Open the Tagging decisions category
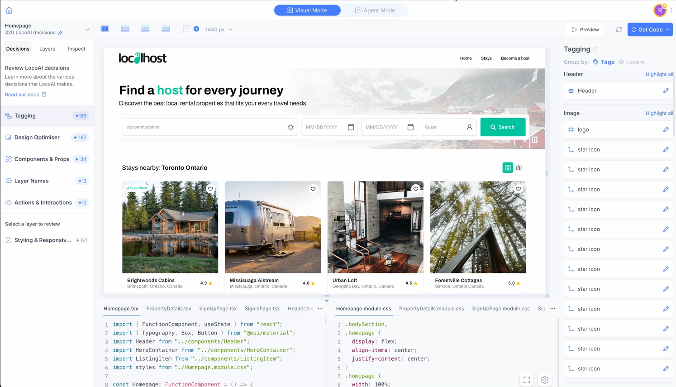This screenshot has height=387, width=676. coord(47,116)
